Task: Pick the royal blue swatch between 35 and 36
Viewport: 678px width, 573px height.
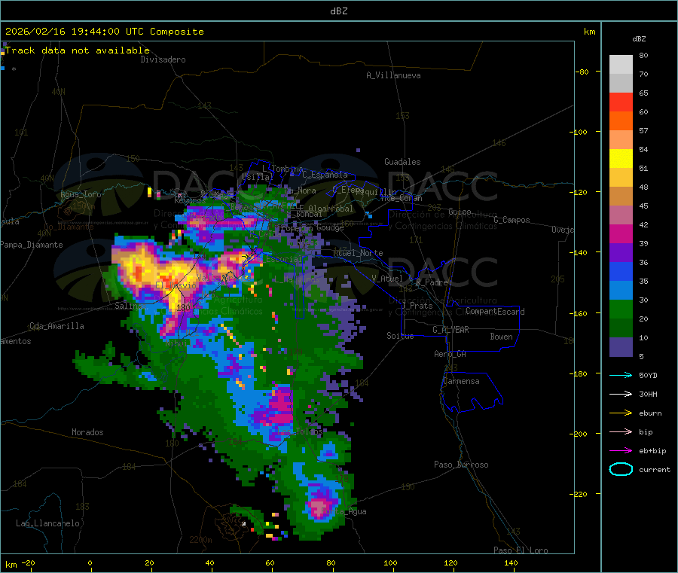Action: [621, 271]
